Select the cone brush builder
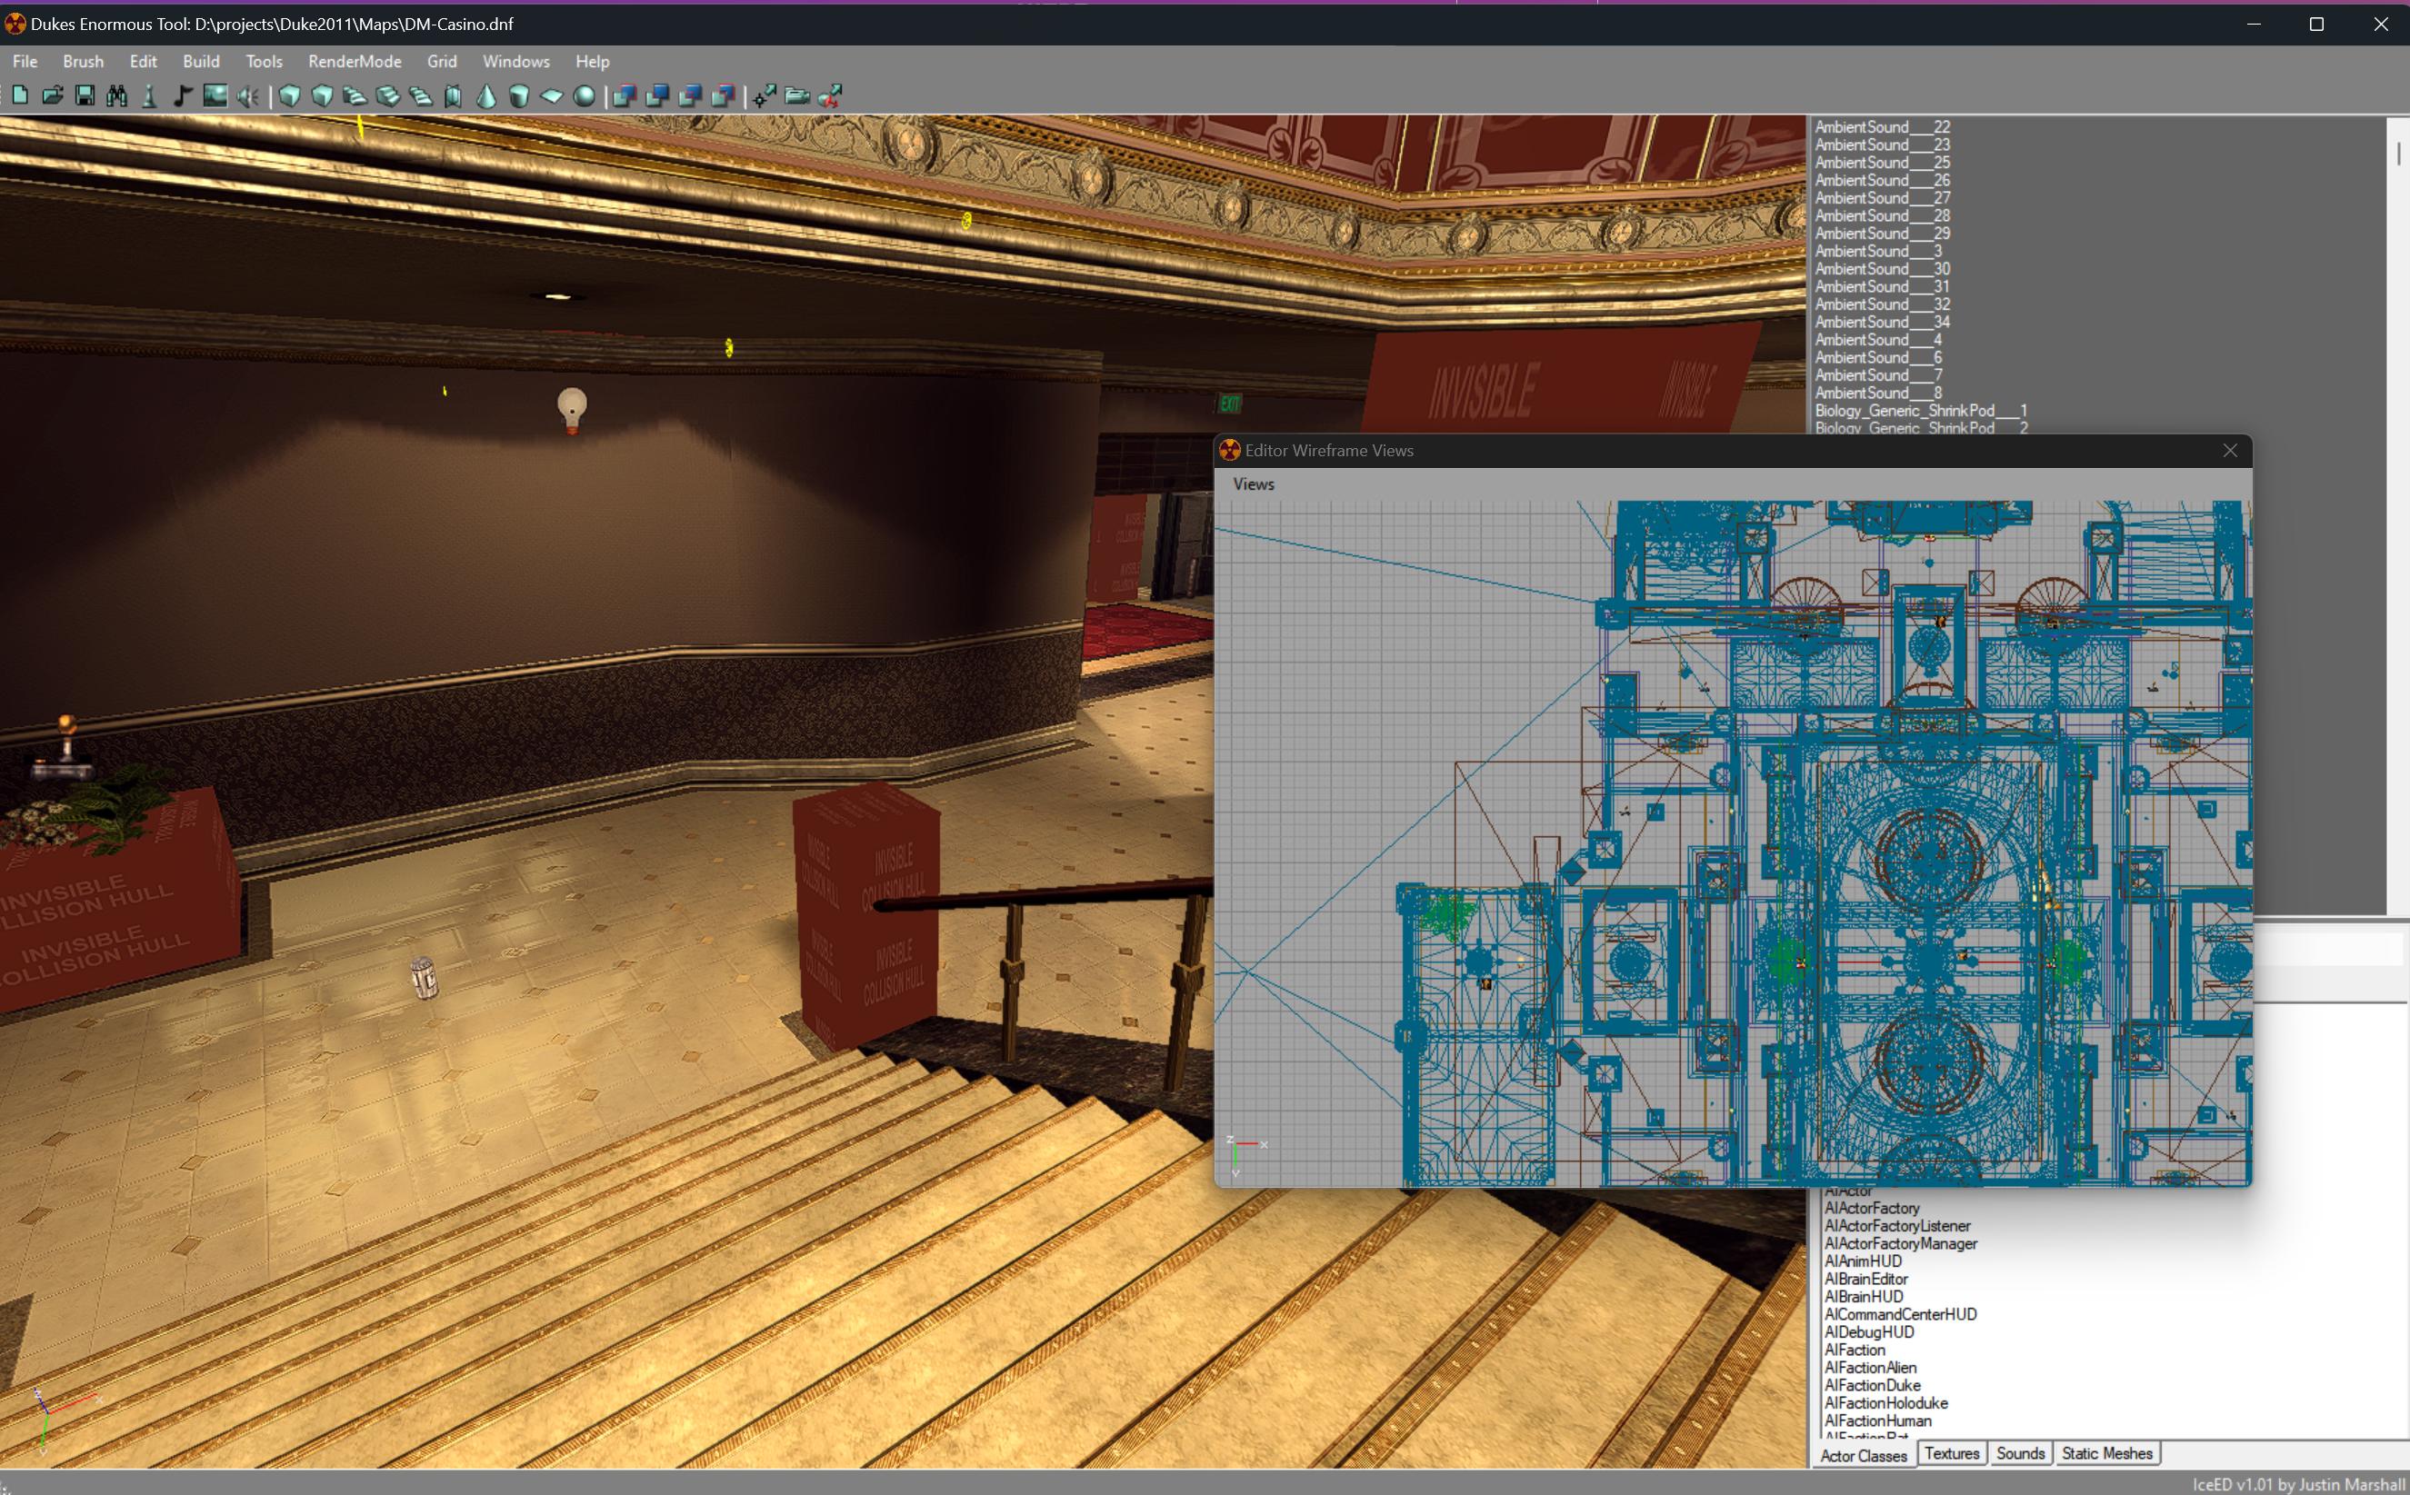This screenshot has height=1495, width=2410. click(486, 96)
